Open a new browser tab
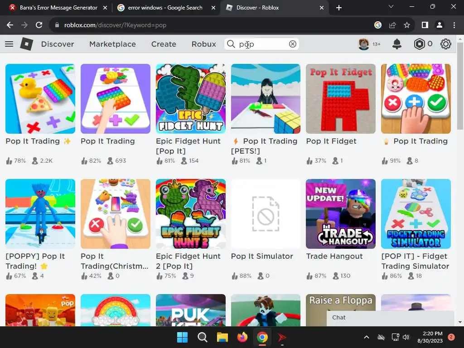This screenshot has width=464, height=348. (339, 8)
